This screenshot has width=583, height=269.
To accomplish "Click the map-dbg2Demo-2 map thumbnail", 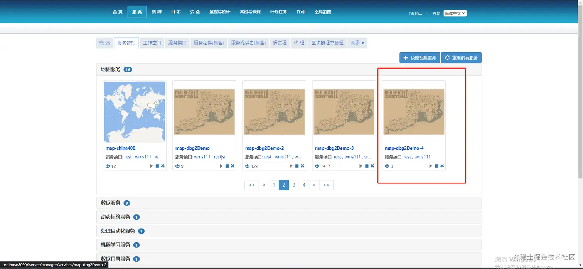I will (x=274, y=112).
